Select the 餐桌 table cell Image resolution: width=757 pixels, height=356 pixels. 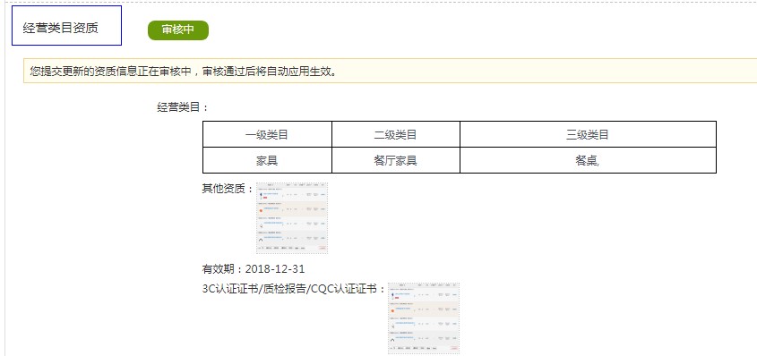588,160
